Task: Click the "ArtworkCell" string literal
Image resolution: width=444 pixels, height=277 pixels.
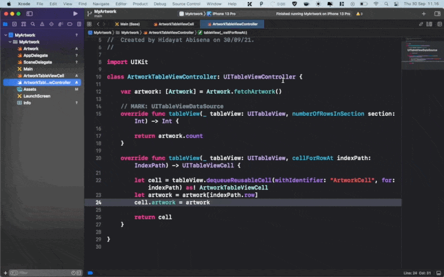Action: 352,180
